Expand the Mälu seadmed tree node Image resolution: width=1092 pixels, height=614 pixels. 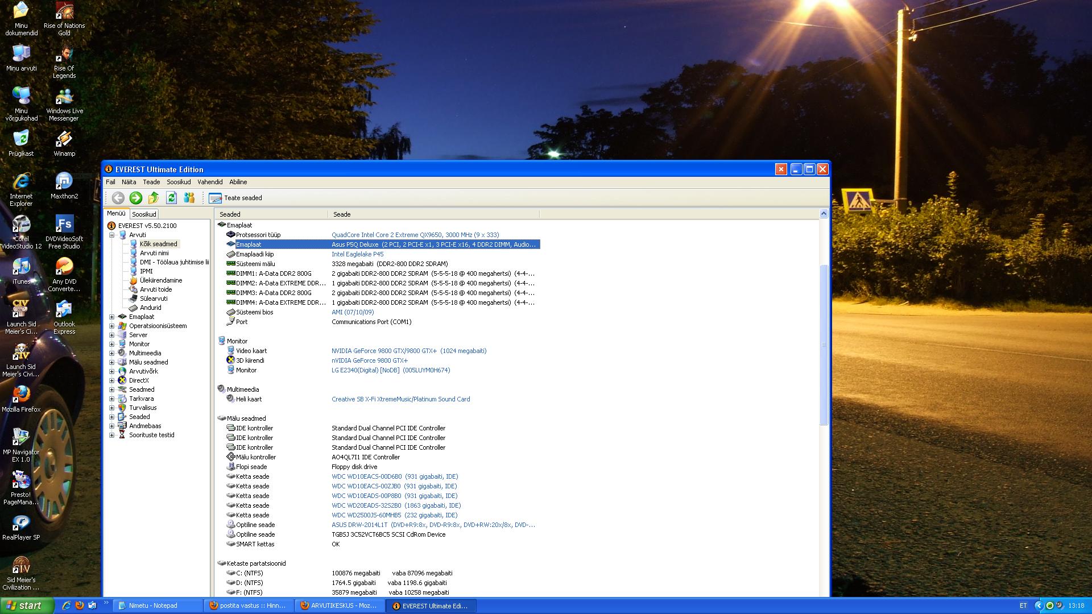point(112,362)
